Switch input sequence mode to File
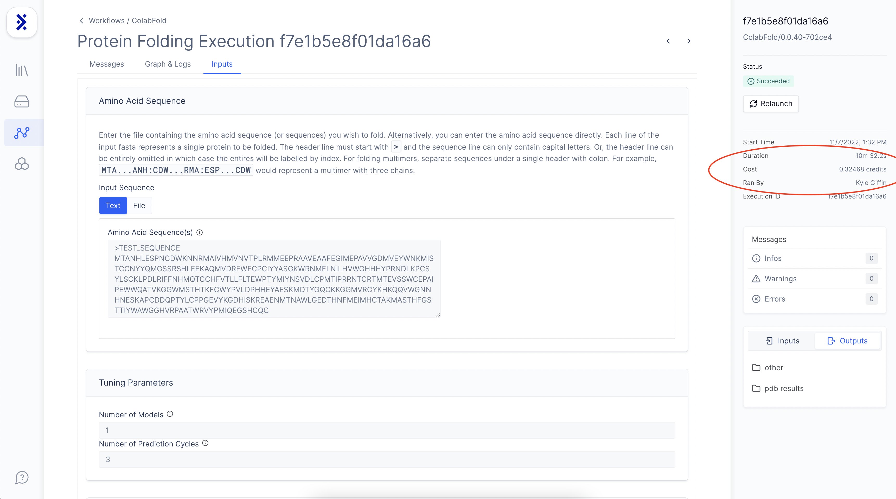896x499 pixels. point(139,206)
